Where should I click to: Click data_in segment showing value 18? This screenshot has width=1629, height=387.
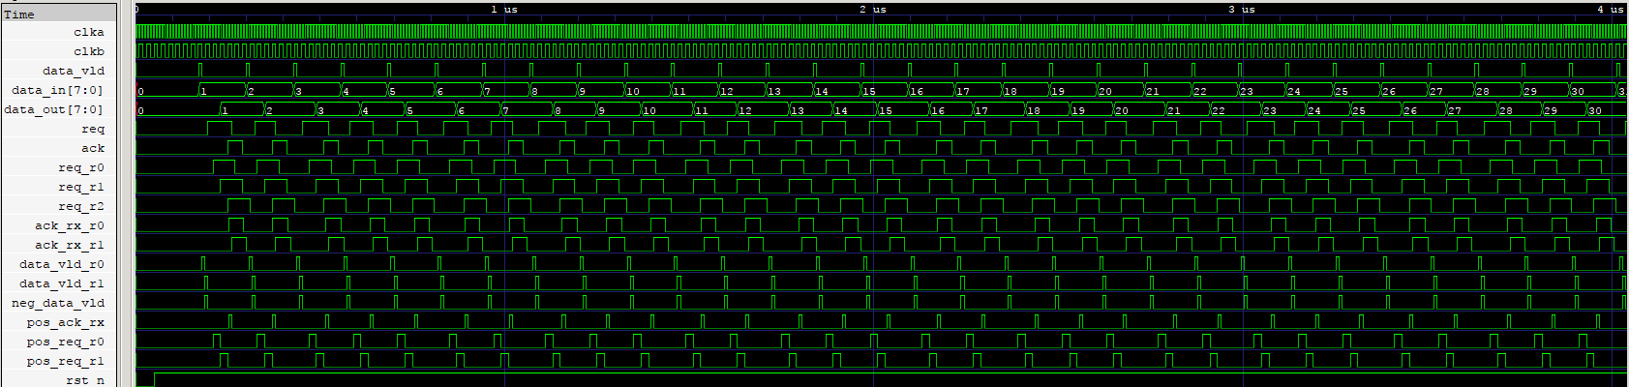(x=1026, y=90)
